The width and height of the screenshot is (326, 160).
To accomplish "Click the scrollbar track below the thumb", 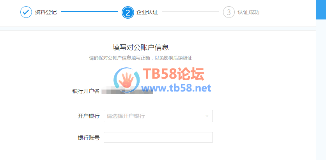I will pos(321,90).
